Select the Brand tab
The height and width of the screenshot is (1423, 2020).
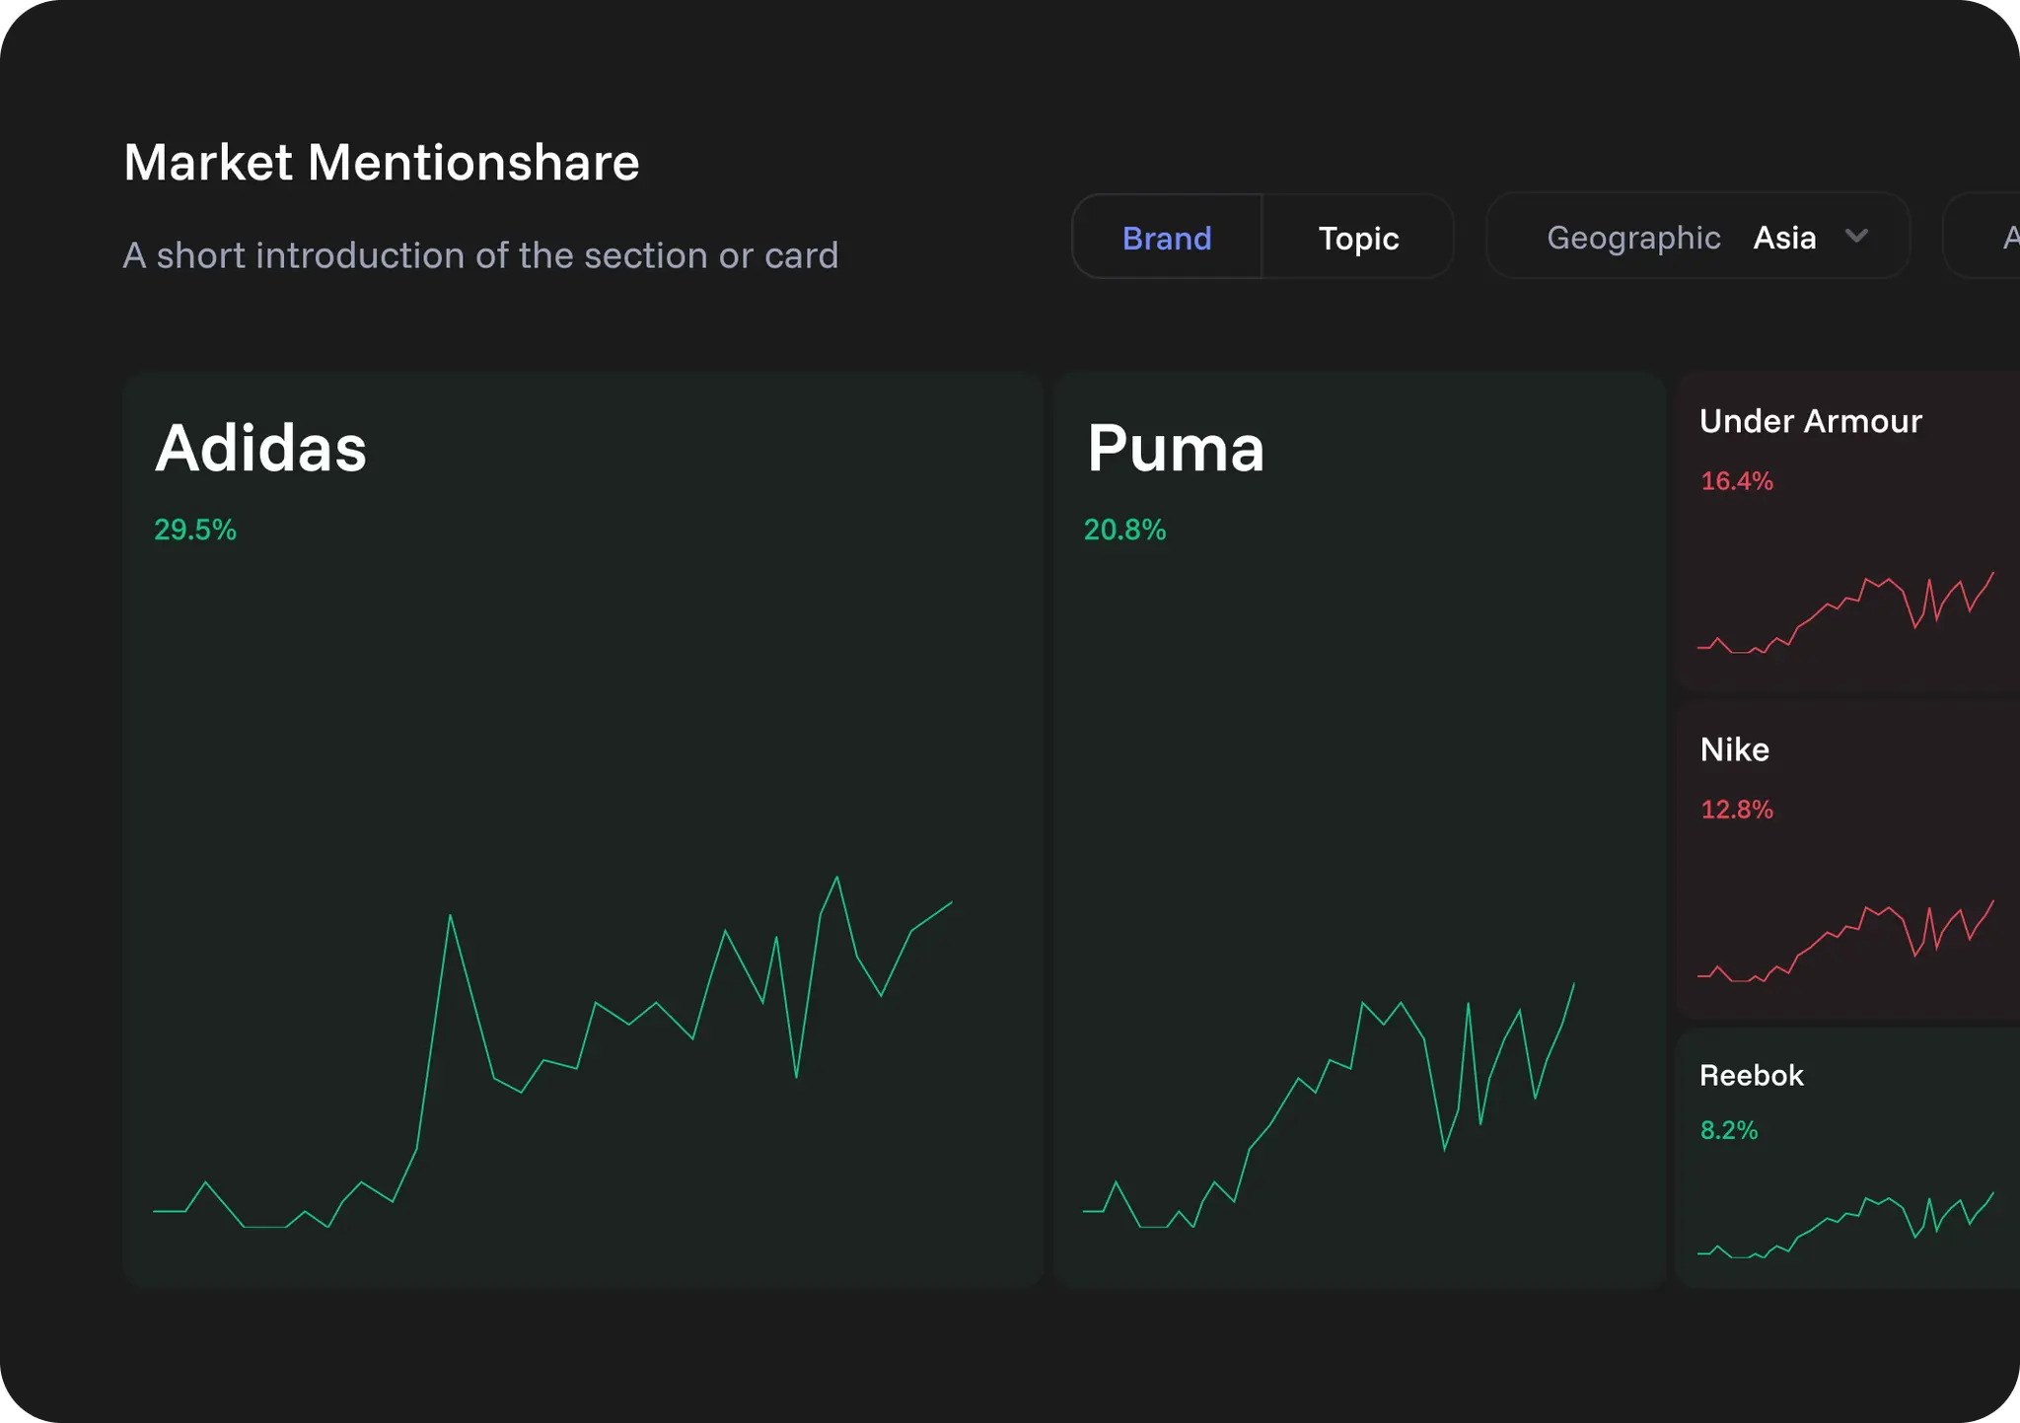tap(1167, 238)
